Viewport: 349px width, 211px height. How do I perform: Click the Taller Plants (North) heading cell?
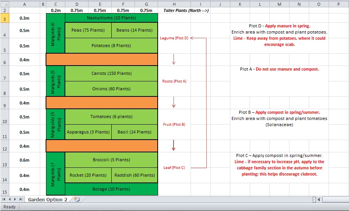[x=186, y=10]
